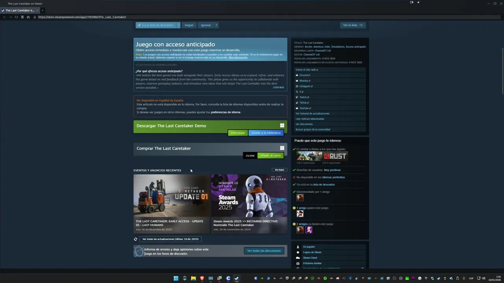The image size is (504, 283).
Task: Open 'idiomas preferidos' link
Action: pyautogui.click(x=334, y=177)
